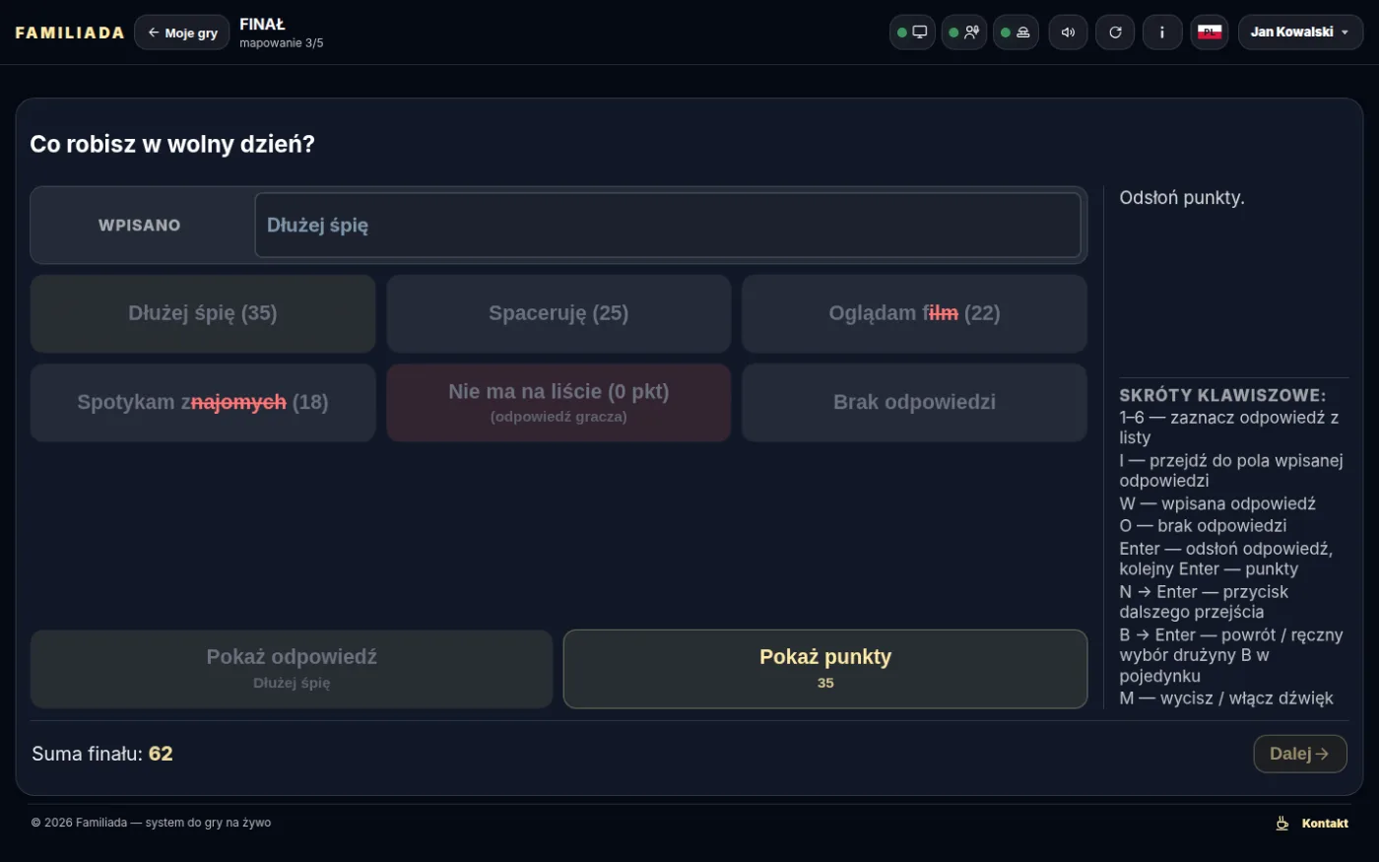1379x862 pixels.
Task: Expand the Jan Kowalski user menu
Action: click(x=1300, y=33)
